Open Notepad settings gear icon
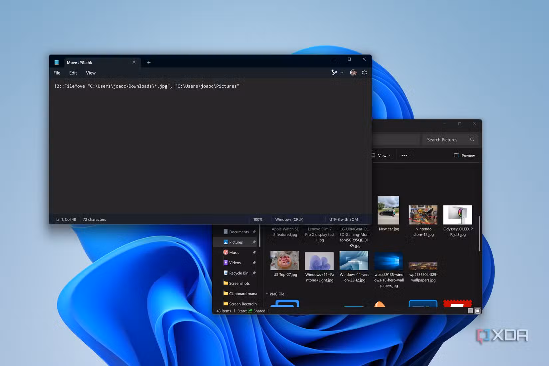 point(364,73)
